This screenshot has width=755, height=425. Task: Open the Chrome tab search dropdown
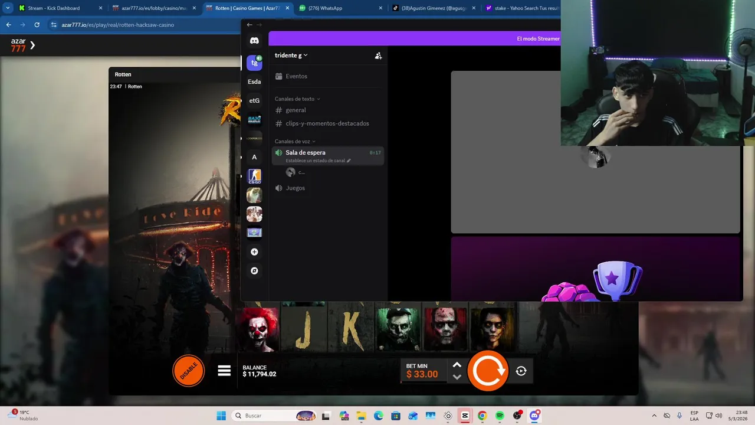(x=8, y=8)
